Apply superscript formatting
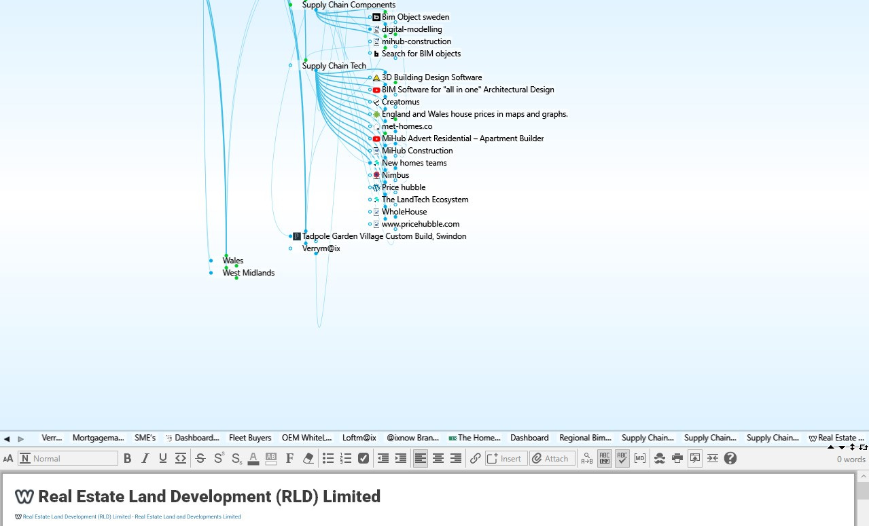869x526 pixels. (218, 459)
